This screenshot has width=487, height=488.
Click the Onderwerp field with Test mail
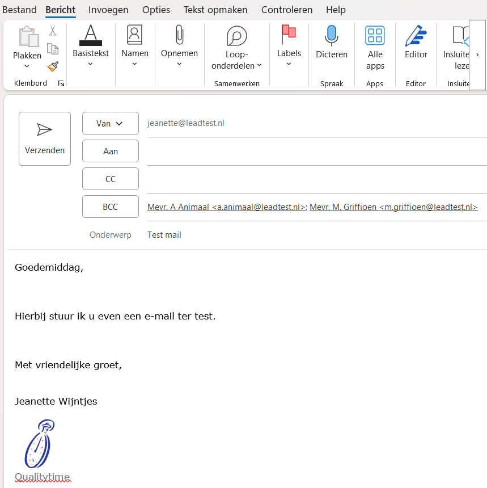[317, 235]
